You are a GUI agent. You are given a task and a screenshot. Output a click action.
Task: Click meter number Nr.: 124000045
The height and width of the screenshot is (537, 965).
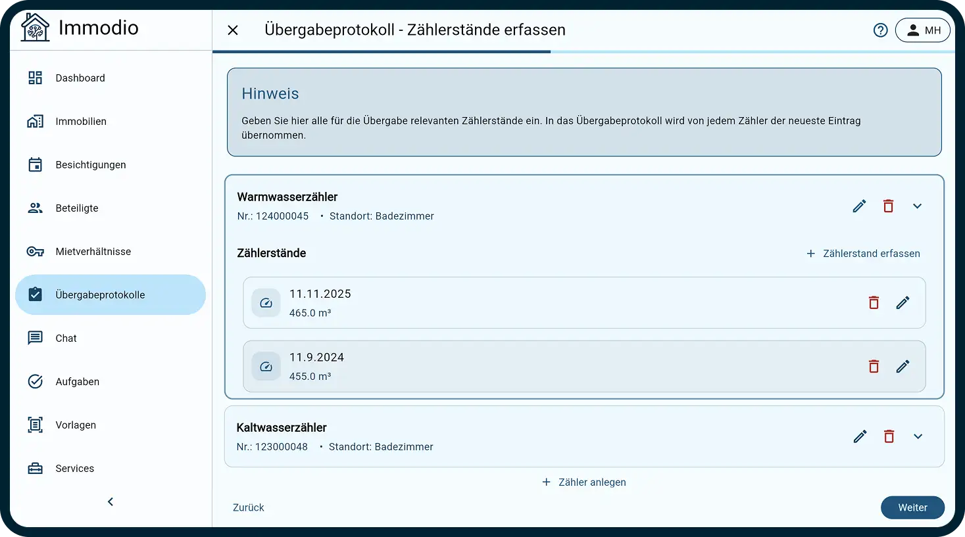point(273,216)
